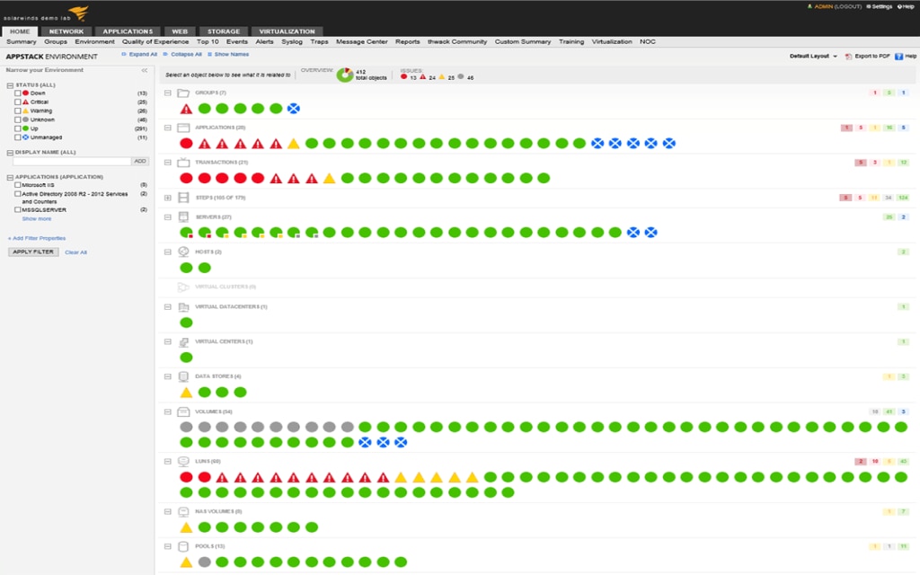Check the Down status filter
Image resolution: width=920 pixels, height=575 pixels.
click(16, 93)
